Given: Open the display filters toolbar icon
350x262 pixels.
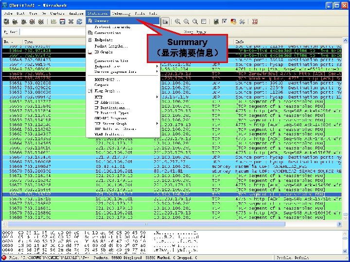Looking at the screenshot, I should tap(225, 22).
